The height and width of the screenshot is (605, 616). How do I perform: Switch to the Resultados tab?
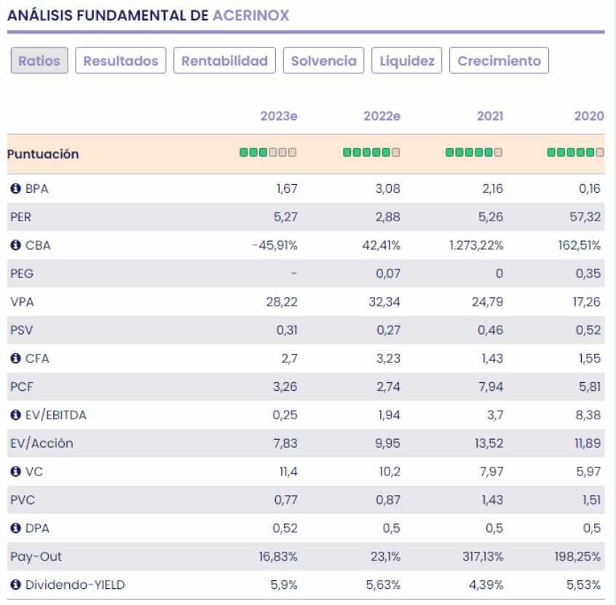pos(121,61)
